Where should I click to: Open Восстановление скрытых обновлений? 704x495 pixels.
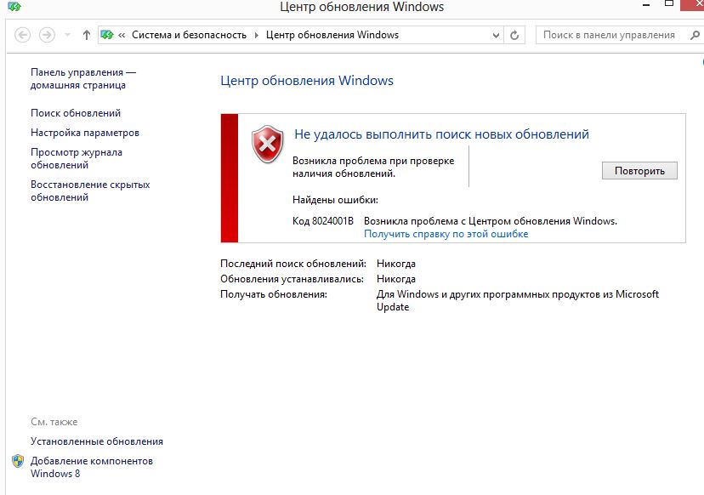tap(90, 191)
